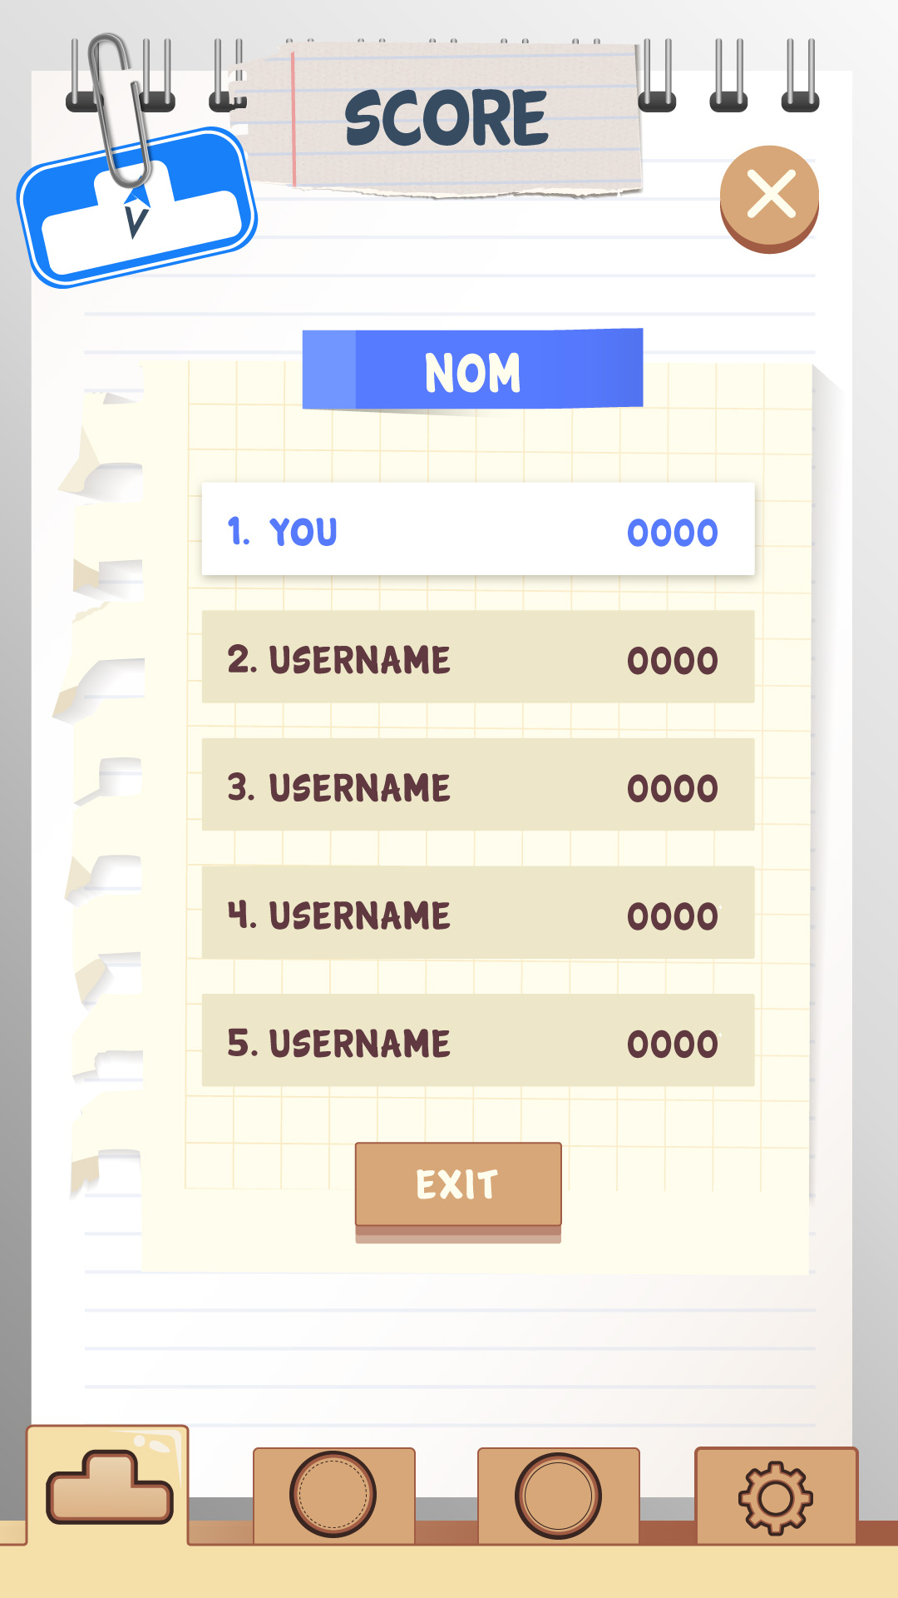Click the score value of rank 5
Screen dimensions: 898x1598
coord(672,1044)
